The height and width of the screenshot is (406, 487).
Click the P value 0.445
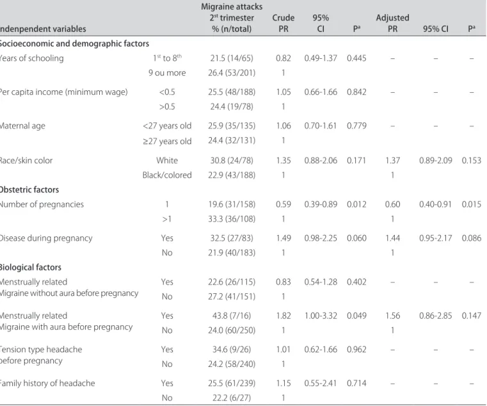click(356, 58)
